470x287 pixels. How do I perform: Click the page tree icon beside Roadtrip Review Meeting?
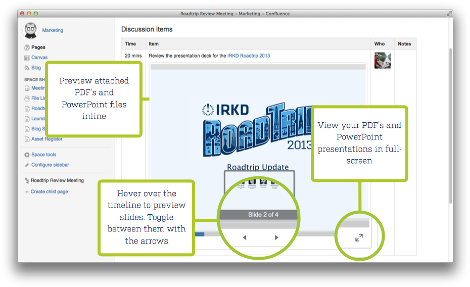[x=27, y=181]
